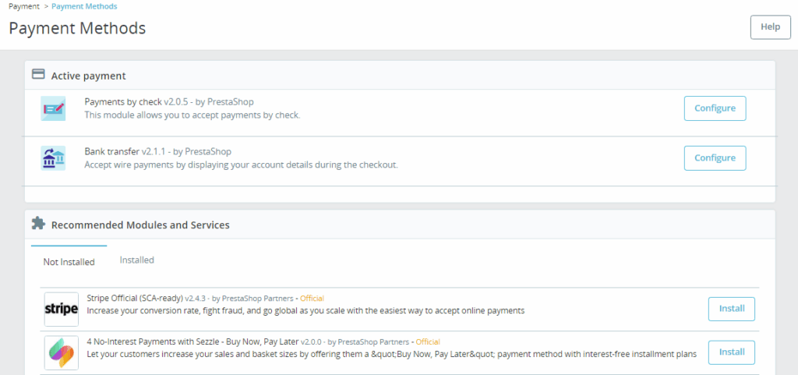Click the Bank transfer module icon
The height and width of the screenshot is (375, 798).
(x=53, y=157)
